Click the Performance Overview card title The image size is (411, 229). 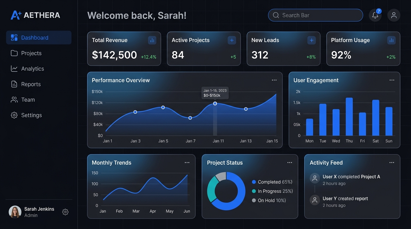click(x=121, y=80)
